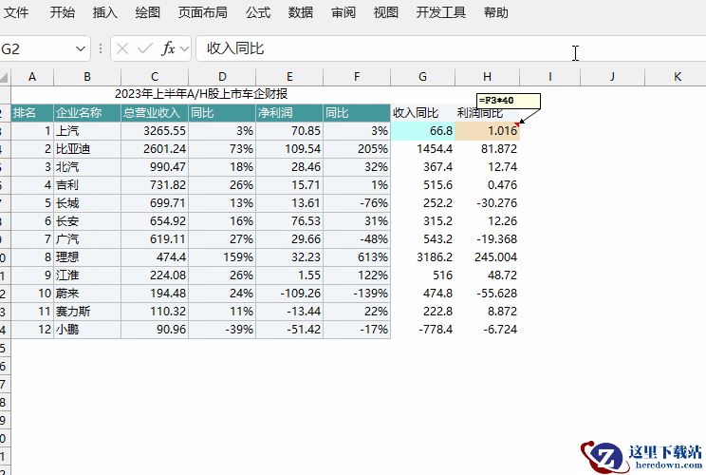Image resolution: width=706 pixels, height=475 pixels.
Task: Select the 小鹏 company cell
Action: click(x=87, y=330)
